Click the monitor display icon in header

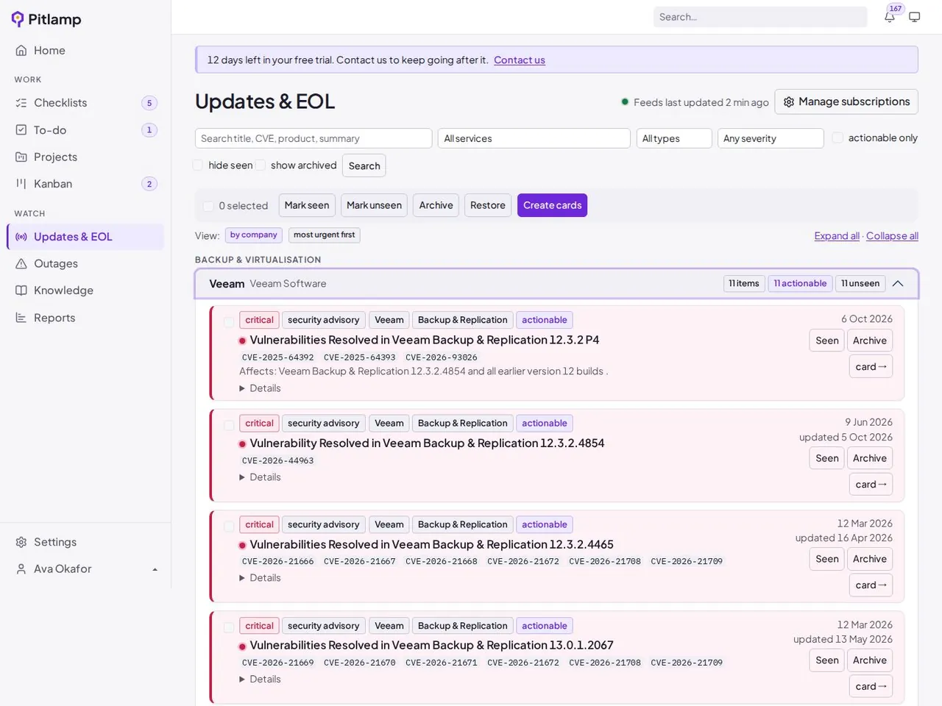[914, 17]
